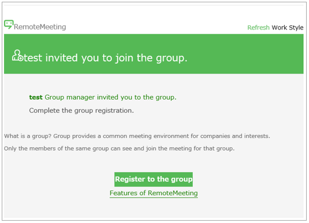Viewport: 309px width, 223px height.
Task: Click the bold 'test' group name
Action: [36, 97]
